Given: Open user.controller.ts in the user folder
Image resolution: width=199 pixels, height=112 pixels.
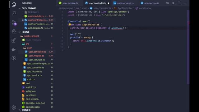Looking at the screenshot, I should click(37, 52).
